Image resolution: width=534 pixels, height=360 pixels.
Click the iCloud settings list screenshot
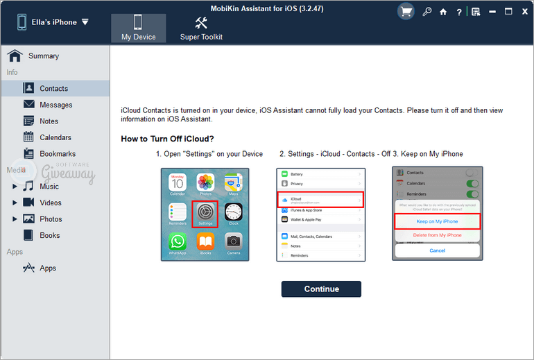[x=321, y=214]
